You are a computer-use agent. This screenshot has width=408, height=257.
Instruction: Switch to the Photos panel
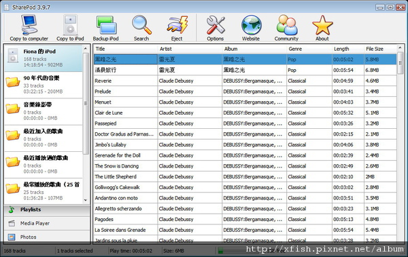[x=47, y=237]
